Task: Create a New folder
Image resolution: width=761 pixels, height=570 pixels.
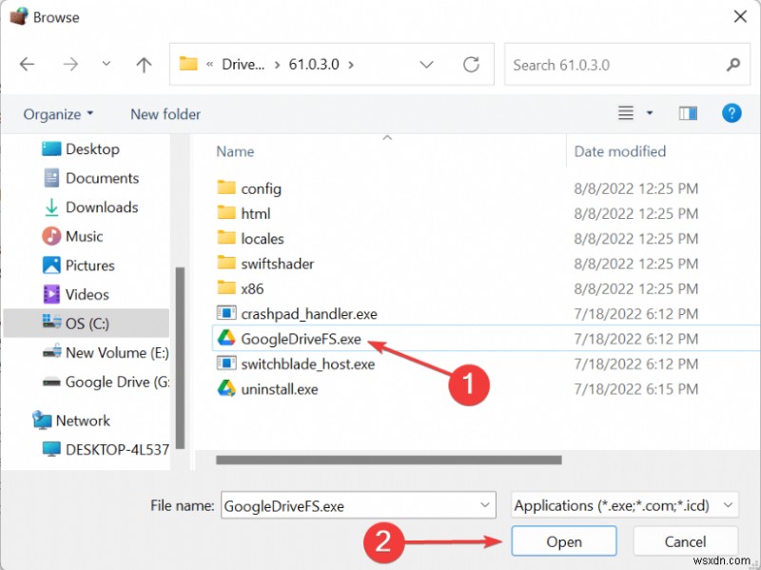Action: tap(166, 114)
